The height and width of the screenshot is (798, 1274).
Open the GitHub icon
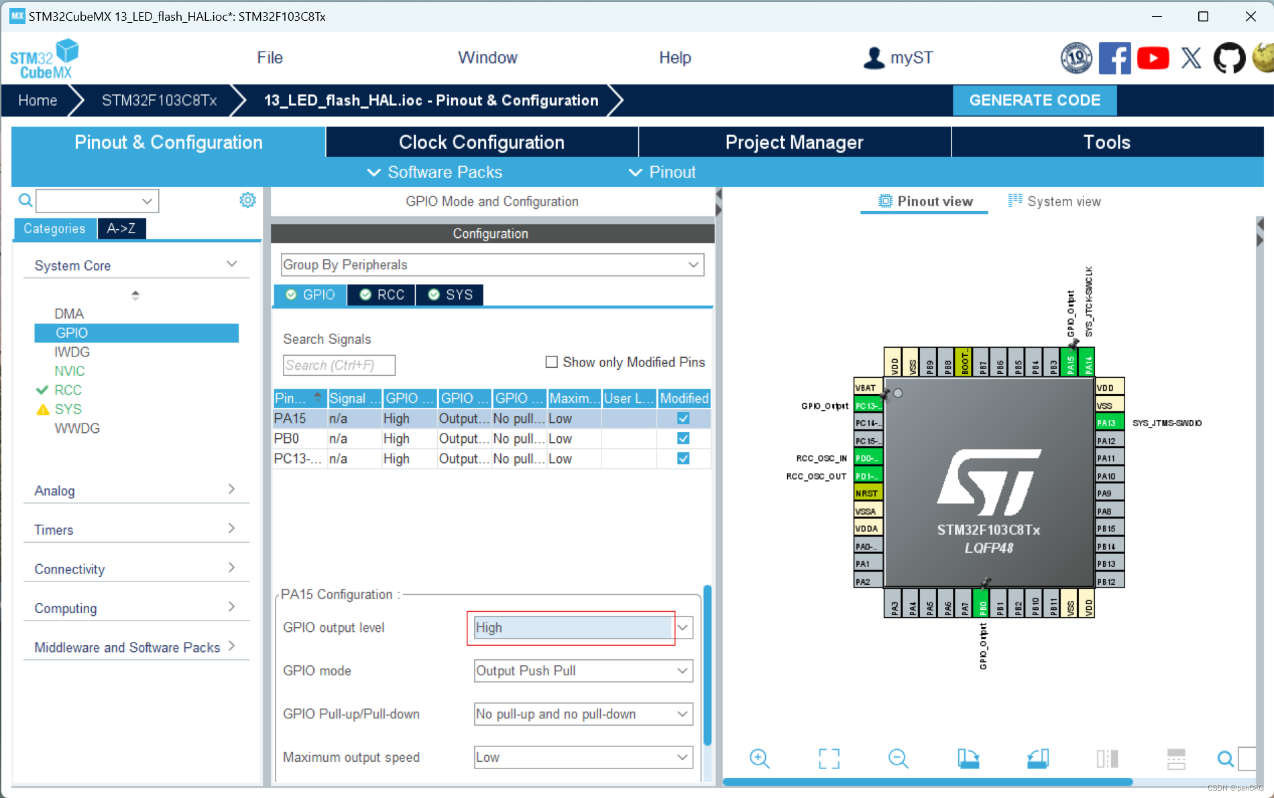coord(1229,58)
